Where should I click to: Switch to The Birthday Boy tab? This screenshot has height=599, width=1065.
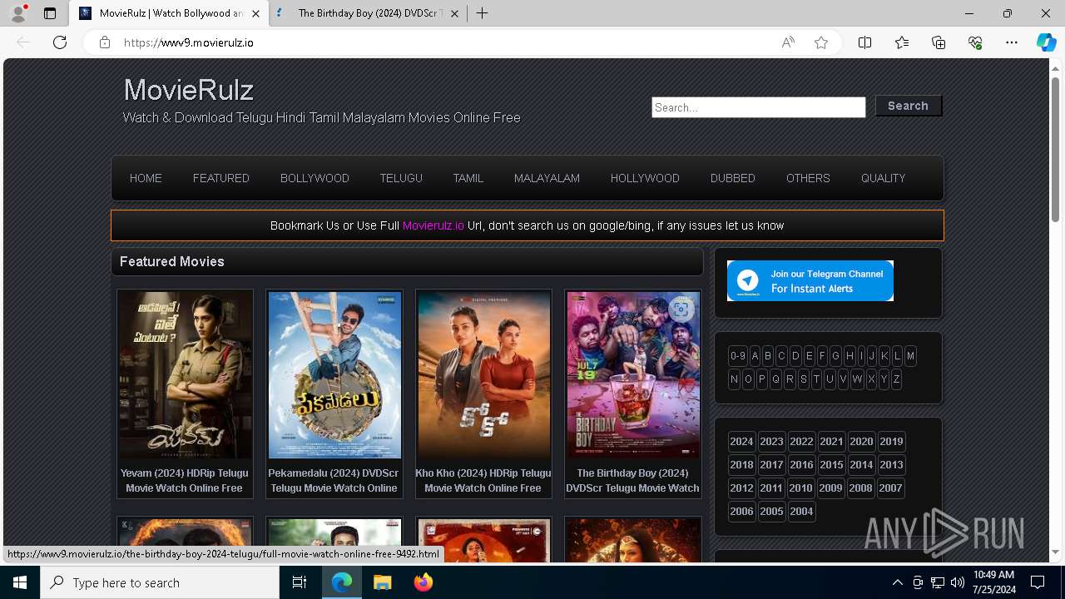[x=369, y=13]
